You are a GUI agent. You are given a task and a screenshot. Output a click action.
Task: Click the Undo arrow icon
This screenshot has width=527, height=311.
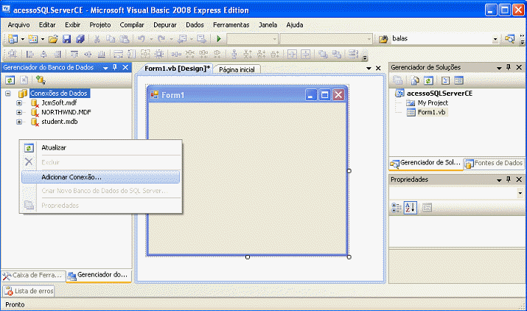pos(142,39)
